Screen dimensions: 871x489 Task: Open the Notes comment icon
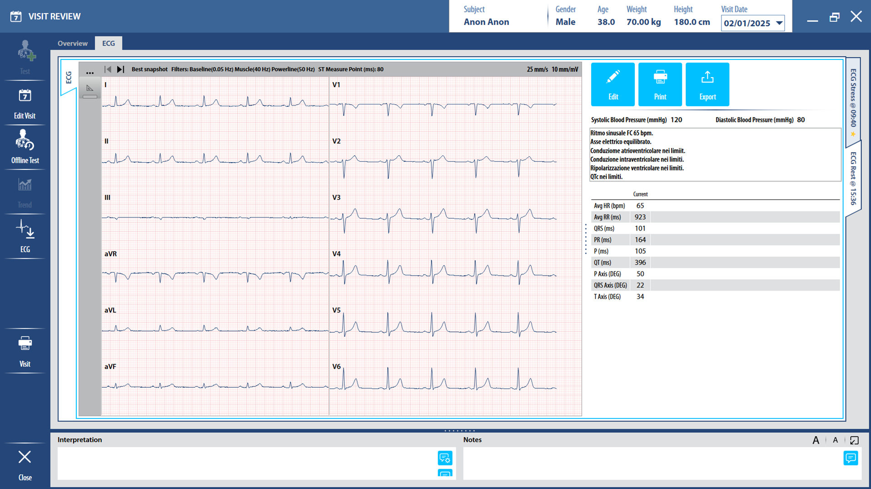pos(850,458)
